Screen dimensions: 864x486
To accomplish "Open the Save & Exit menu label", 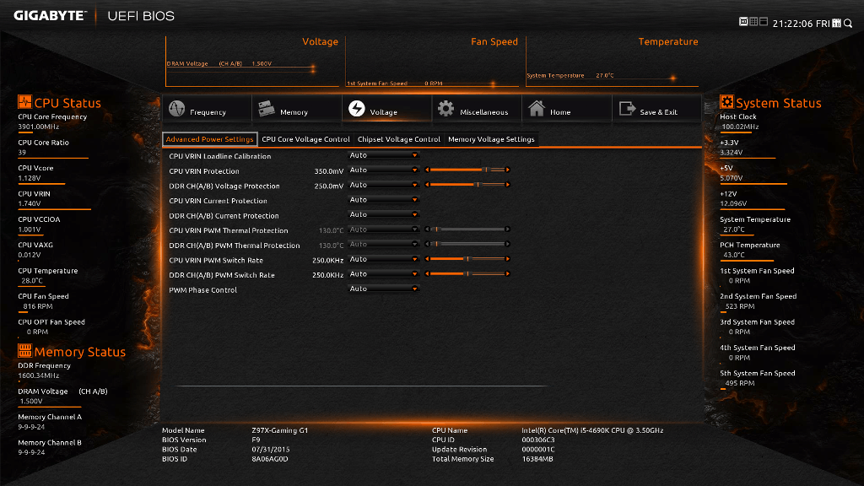I will click(658, 112).
